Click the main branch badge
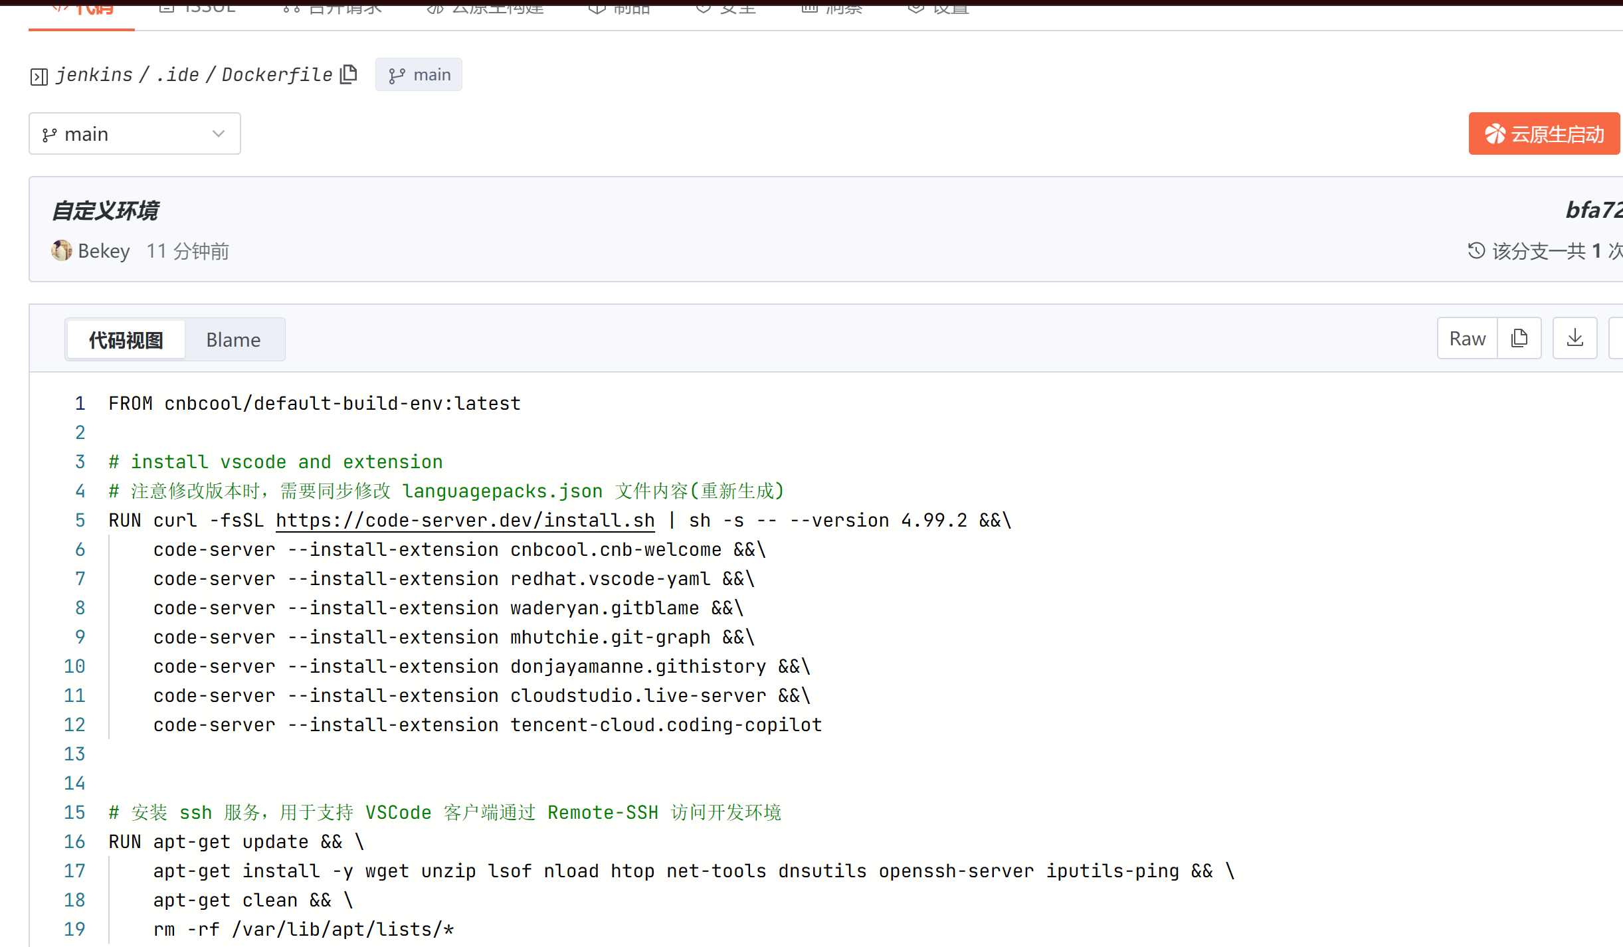 (419, 75)
